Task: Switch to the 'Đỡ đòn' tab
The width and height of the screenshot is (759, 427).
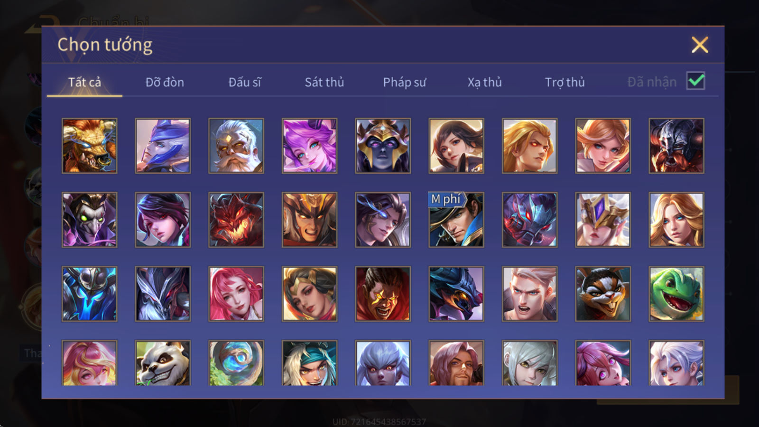Action: pyautogui.click(x=165, y=82)
